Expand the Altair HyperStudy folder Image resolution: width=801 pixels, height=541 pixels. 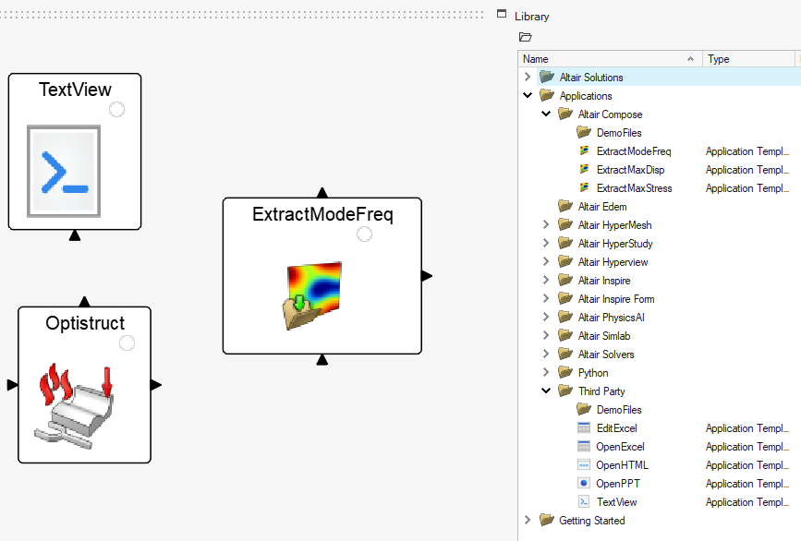tap(546, 243)
